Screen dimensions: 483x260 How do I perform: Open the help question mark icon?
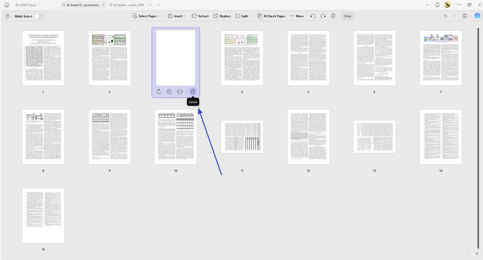tap(7, 16)
